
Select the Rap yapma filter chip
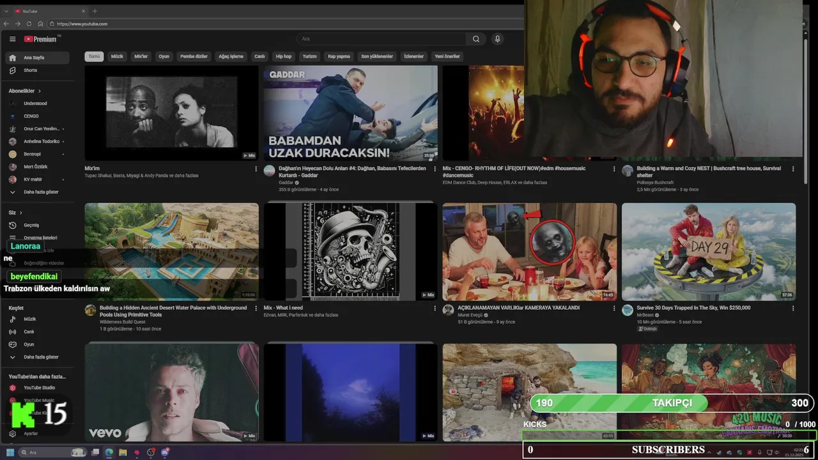pyautogui.click(x=339, y=56)
